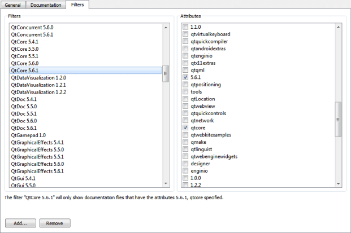Check the 1.1.0 attribute checkbox
The width and height of the screenshot is (351, 233).
(185, 27)
